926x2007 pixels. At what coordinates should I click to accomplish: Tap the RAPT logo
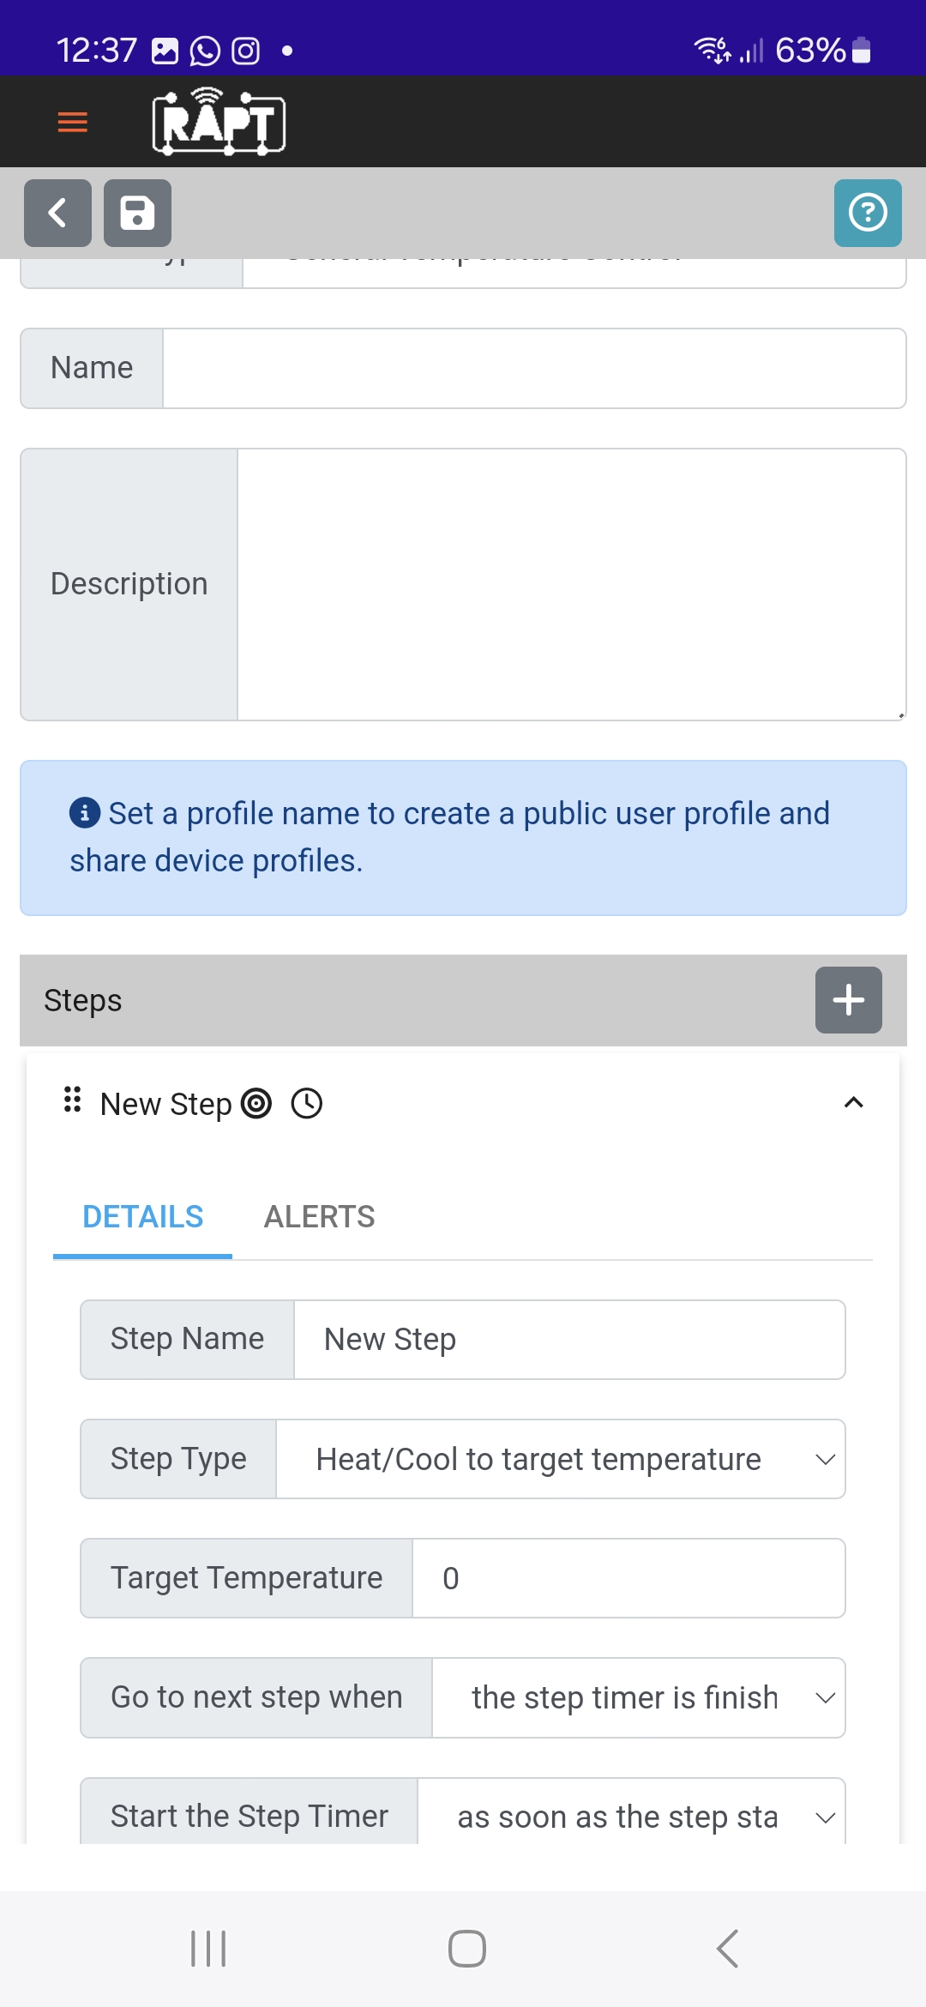tap(219, 122)
